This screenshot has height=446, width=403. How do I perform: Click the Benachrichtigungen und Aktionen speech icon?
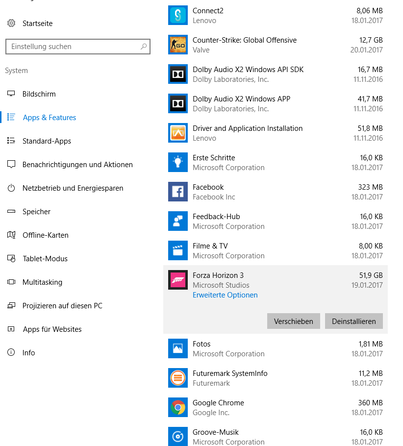click(11, 164)
